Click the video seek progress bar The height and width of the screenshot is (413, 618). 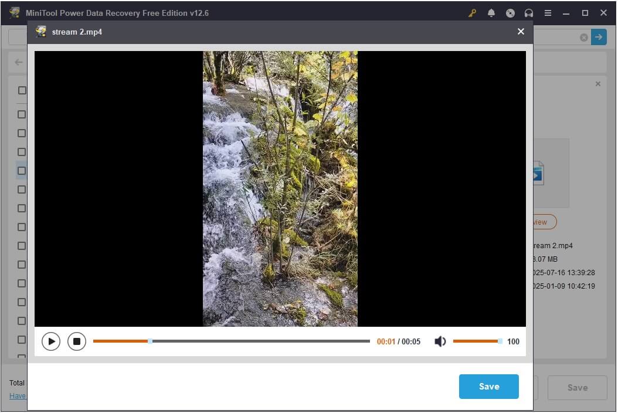tap(231, 341)
